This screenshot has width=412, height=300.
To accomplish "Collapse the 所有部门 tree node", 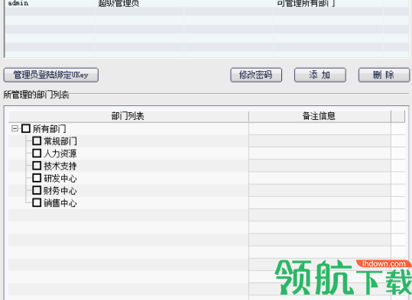I will tap(15, 128).
